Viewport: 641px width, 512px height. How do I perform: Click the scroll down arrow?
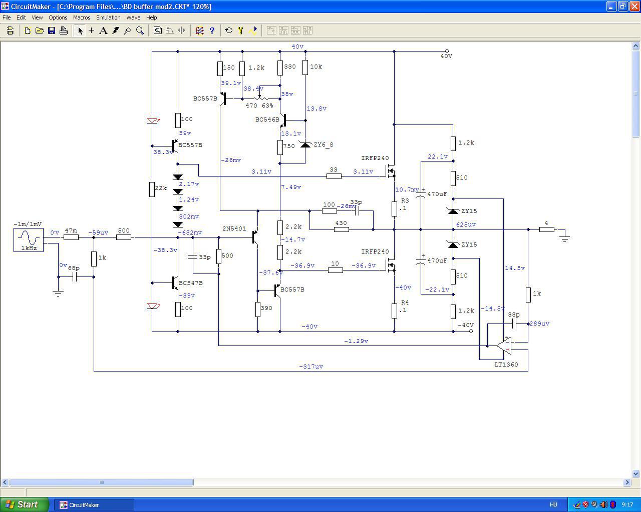[636, 473]
